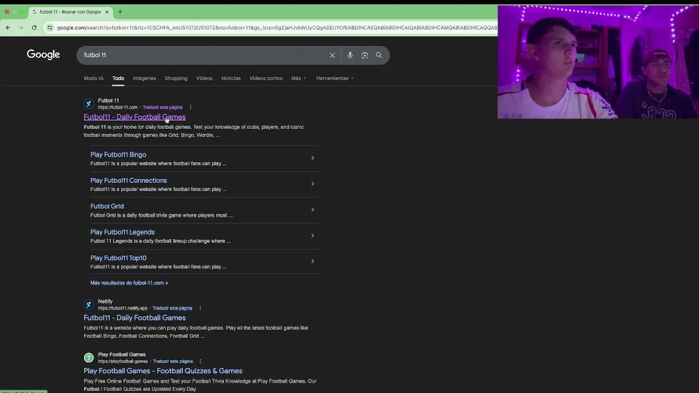
Task: Open the site info icon in the address bar
Action: 50,27
